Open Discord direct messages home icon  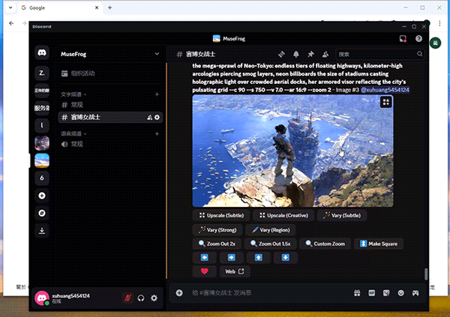[42, 52]
